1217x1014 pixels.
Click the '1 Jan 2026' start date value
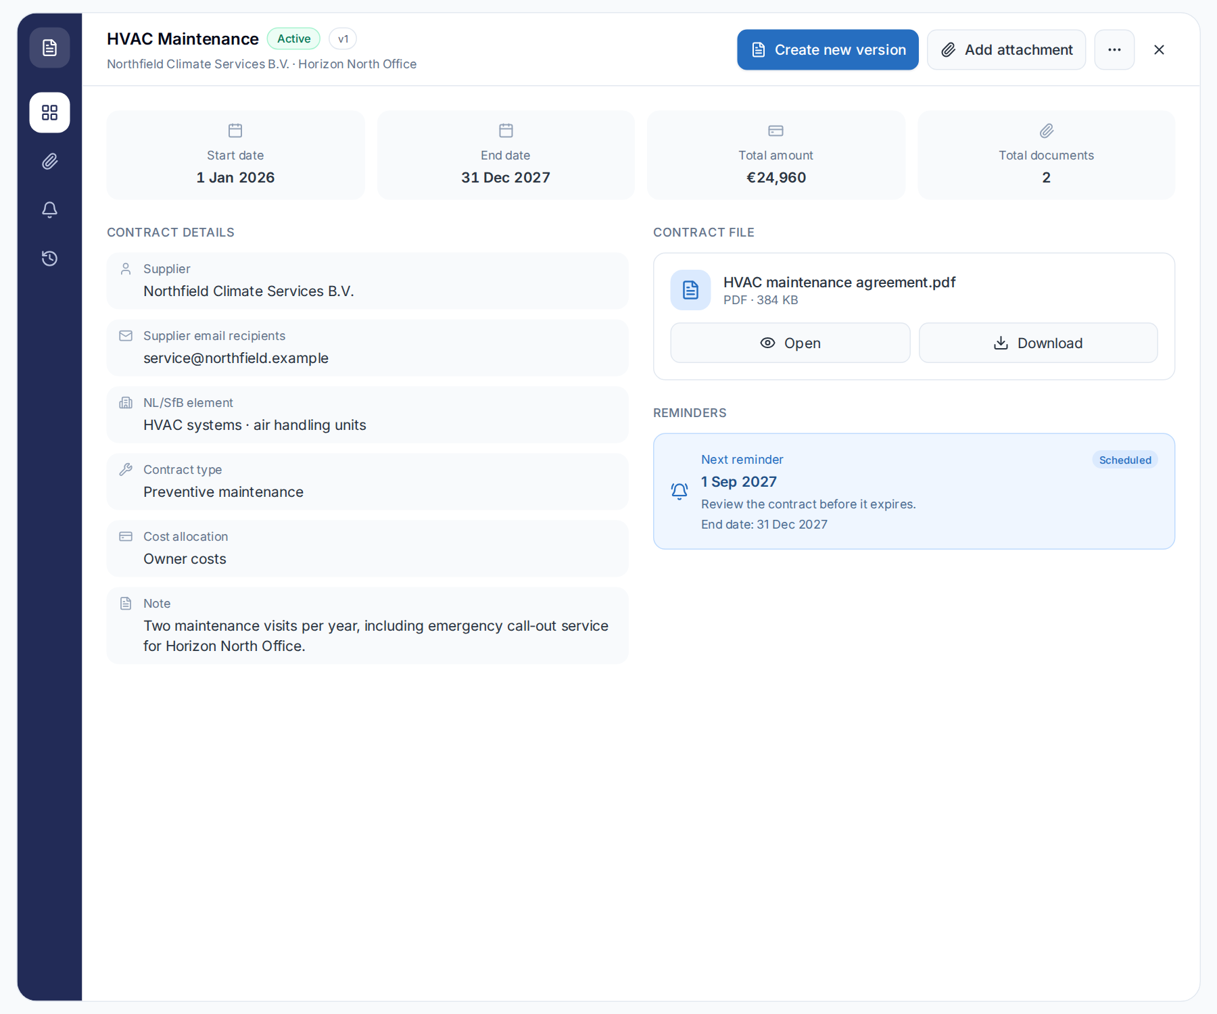coord(235,178)
